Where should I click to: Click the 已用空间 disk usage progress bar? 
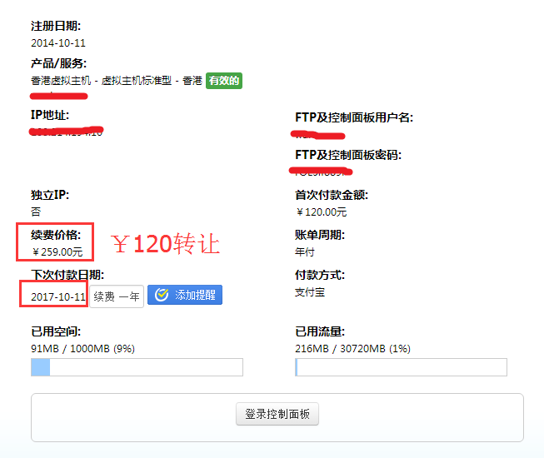137,367
